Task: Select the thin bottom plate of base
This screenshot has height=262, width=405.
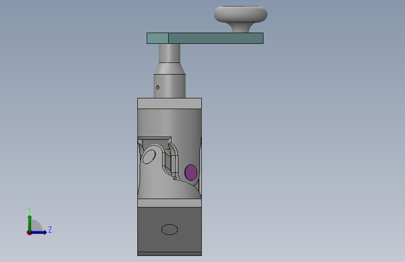Action: [170, 254]
